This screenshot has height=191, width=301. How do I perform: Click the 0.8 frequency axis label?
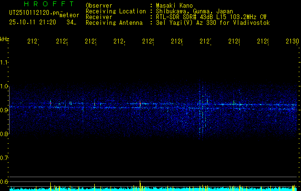tap(4, 134)
